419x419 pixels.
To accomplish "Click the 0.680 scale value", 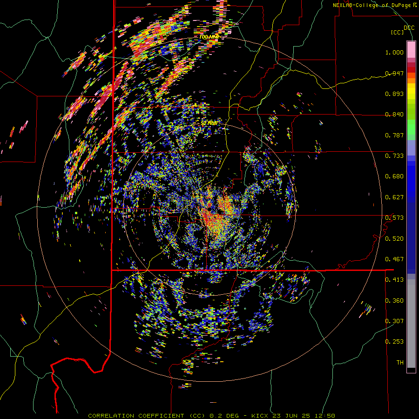I will pyautogui.click(x=394, y=176).
